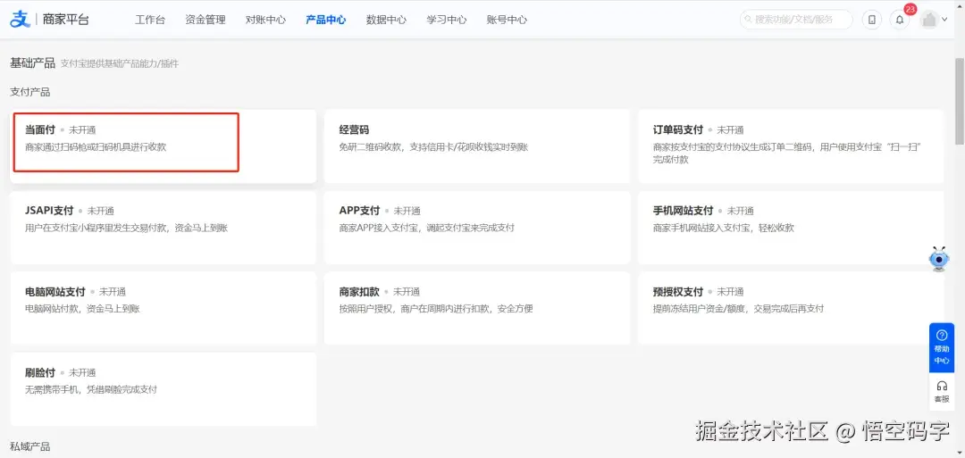Click text 商家手机网站接入支付宝，轻松收款

(x=724, y=228)
